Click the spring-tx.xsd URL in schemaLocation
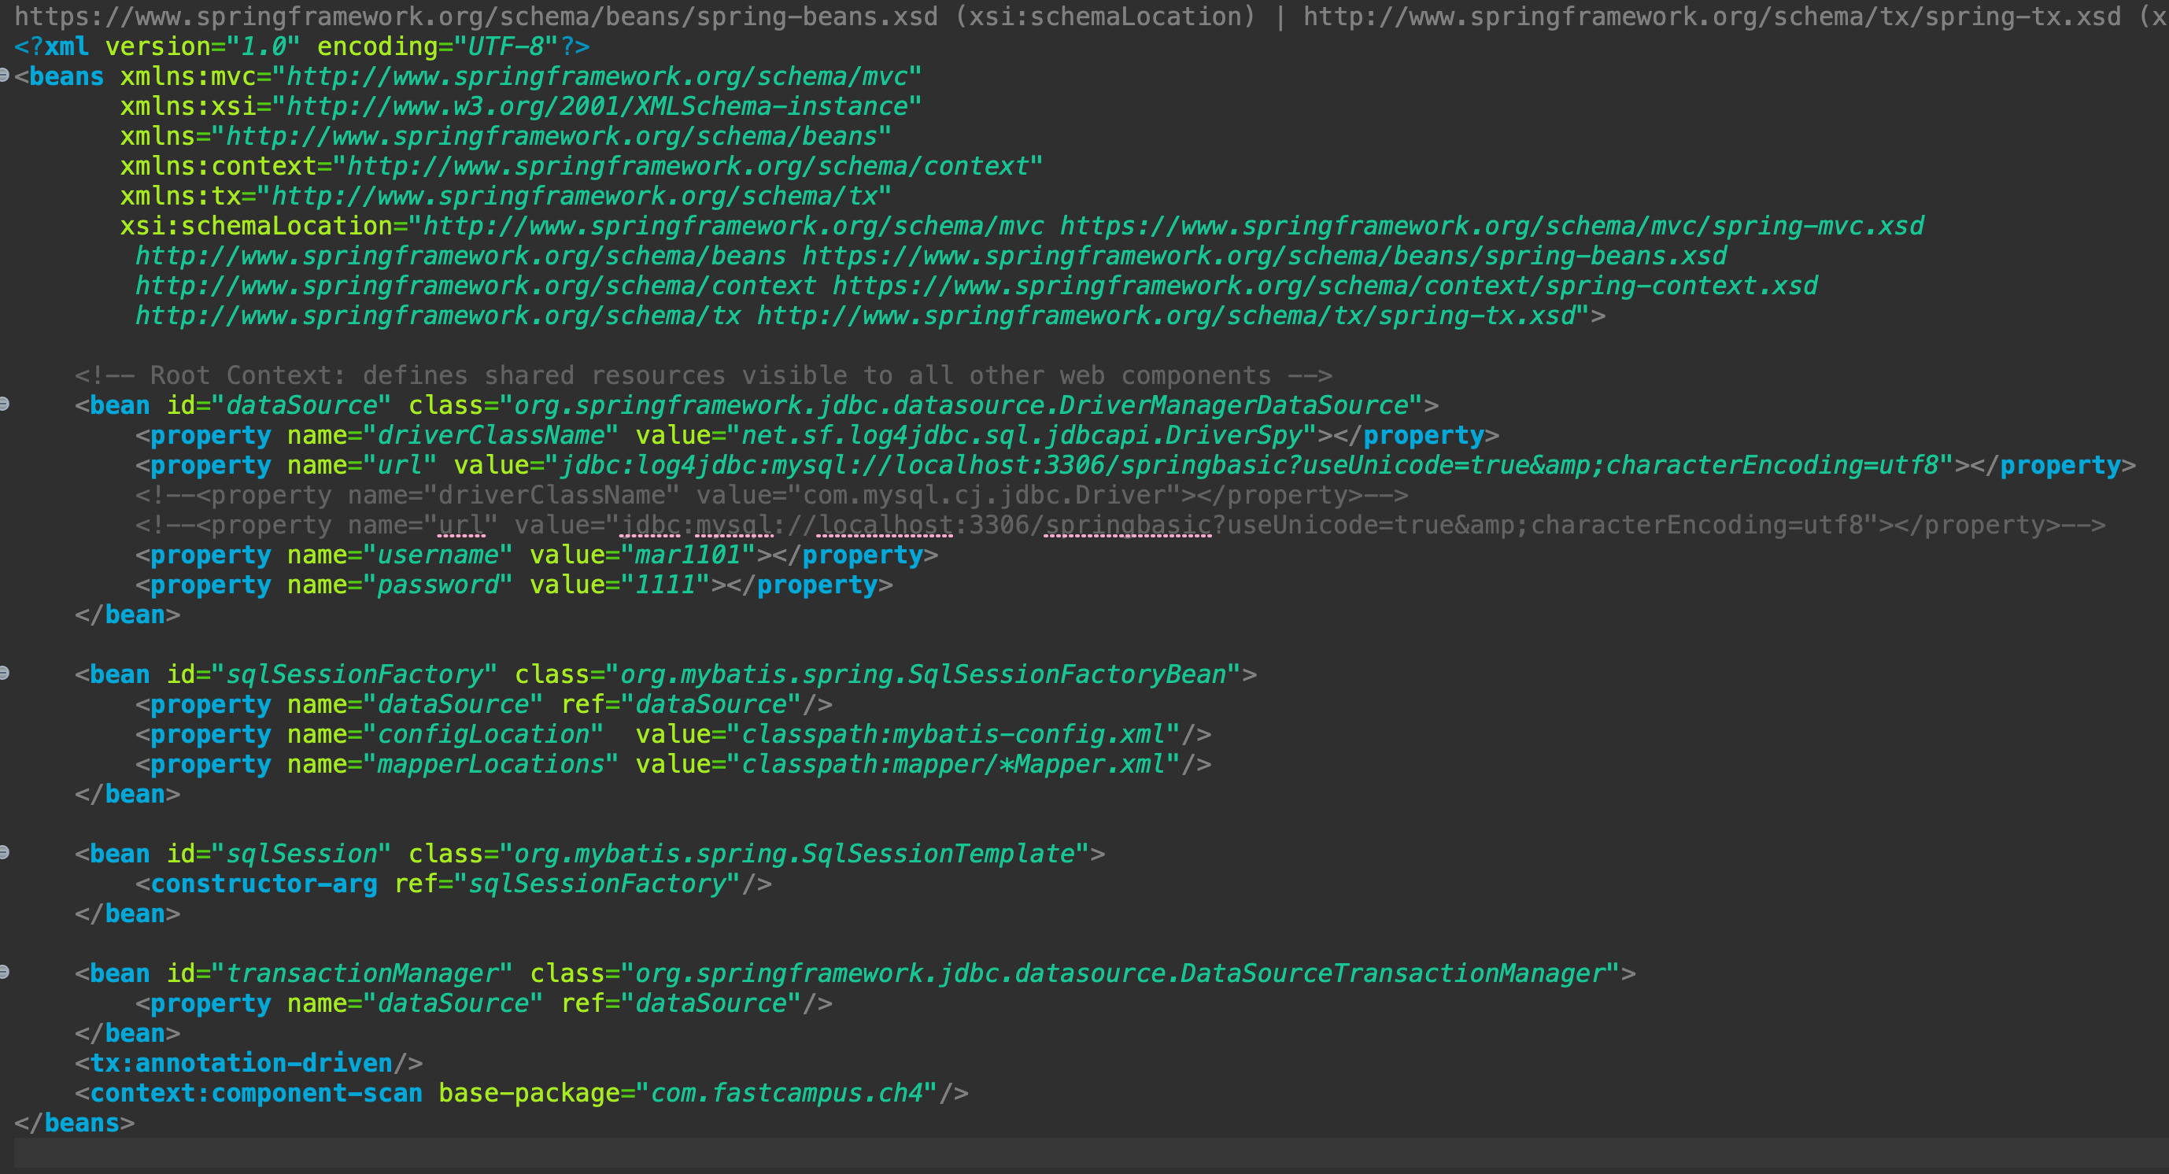This screenshot has width=2169, height=1174. 1166,316
